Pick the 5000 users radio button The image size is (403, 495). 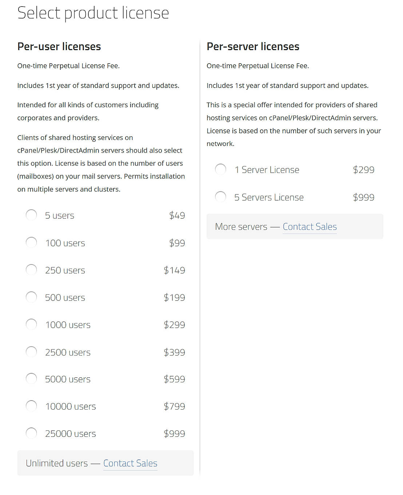(31, 378)
